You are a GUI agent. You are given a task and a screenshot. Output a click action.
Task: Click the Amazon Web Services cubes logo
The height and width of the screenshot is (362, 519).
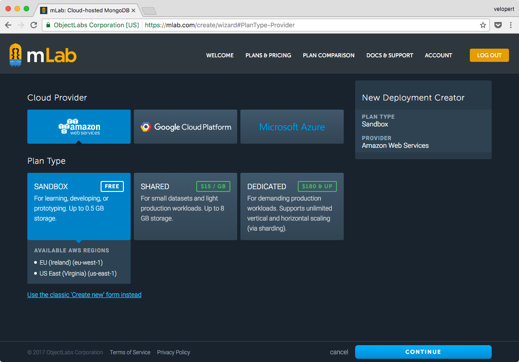[x=68, y=126]
